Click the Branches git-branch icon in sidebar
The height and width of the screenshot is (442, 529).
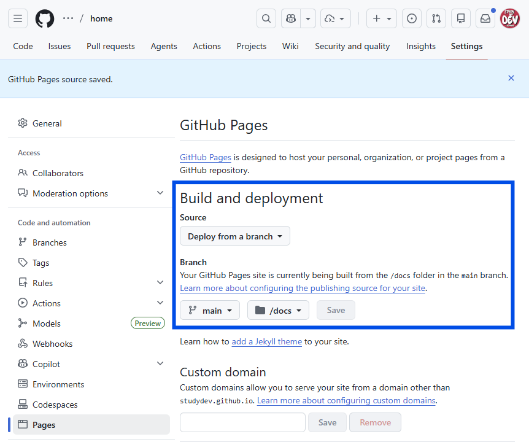click(x=23, y=242)
